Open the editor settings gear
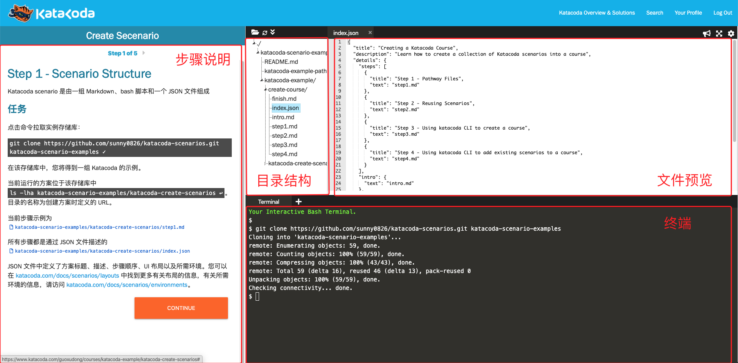The height and width of the screenshot is (363, 738). [731, 33]
